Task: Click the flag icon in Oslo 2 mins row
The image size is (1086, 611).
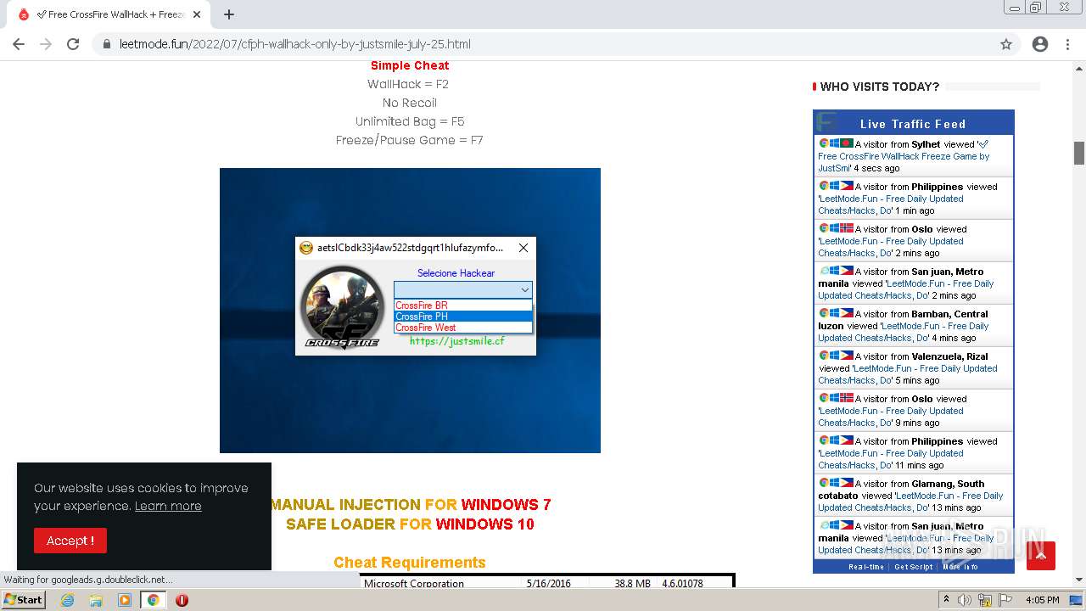Action: point(846,228)
